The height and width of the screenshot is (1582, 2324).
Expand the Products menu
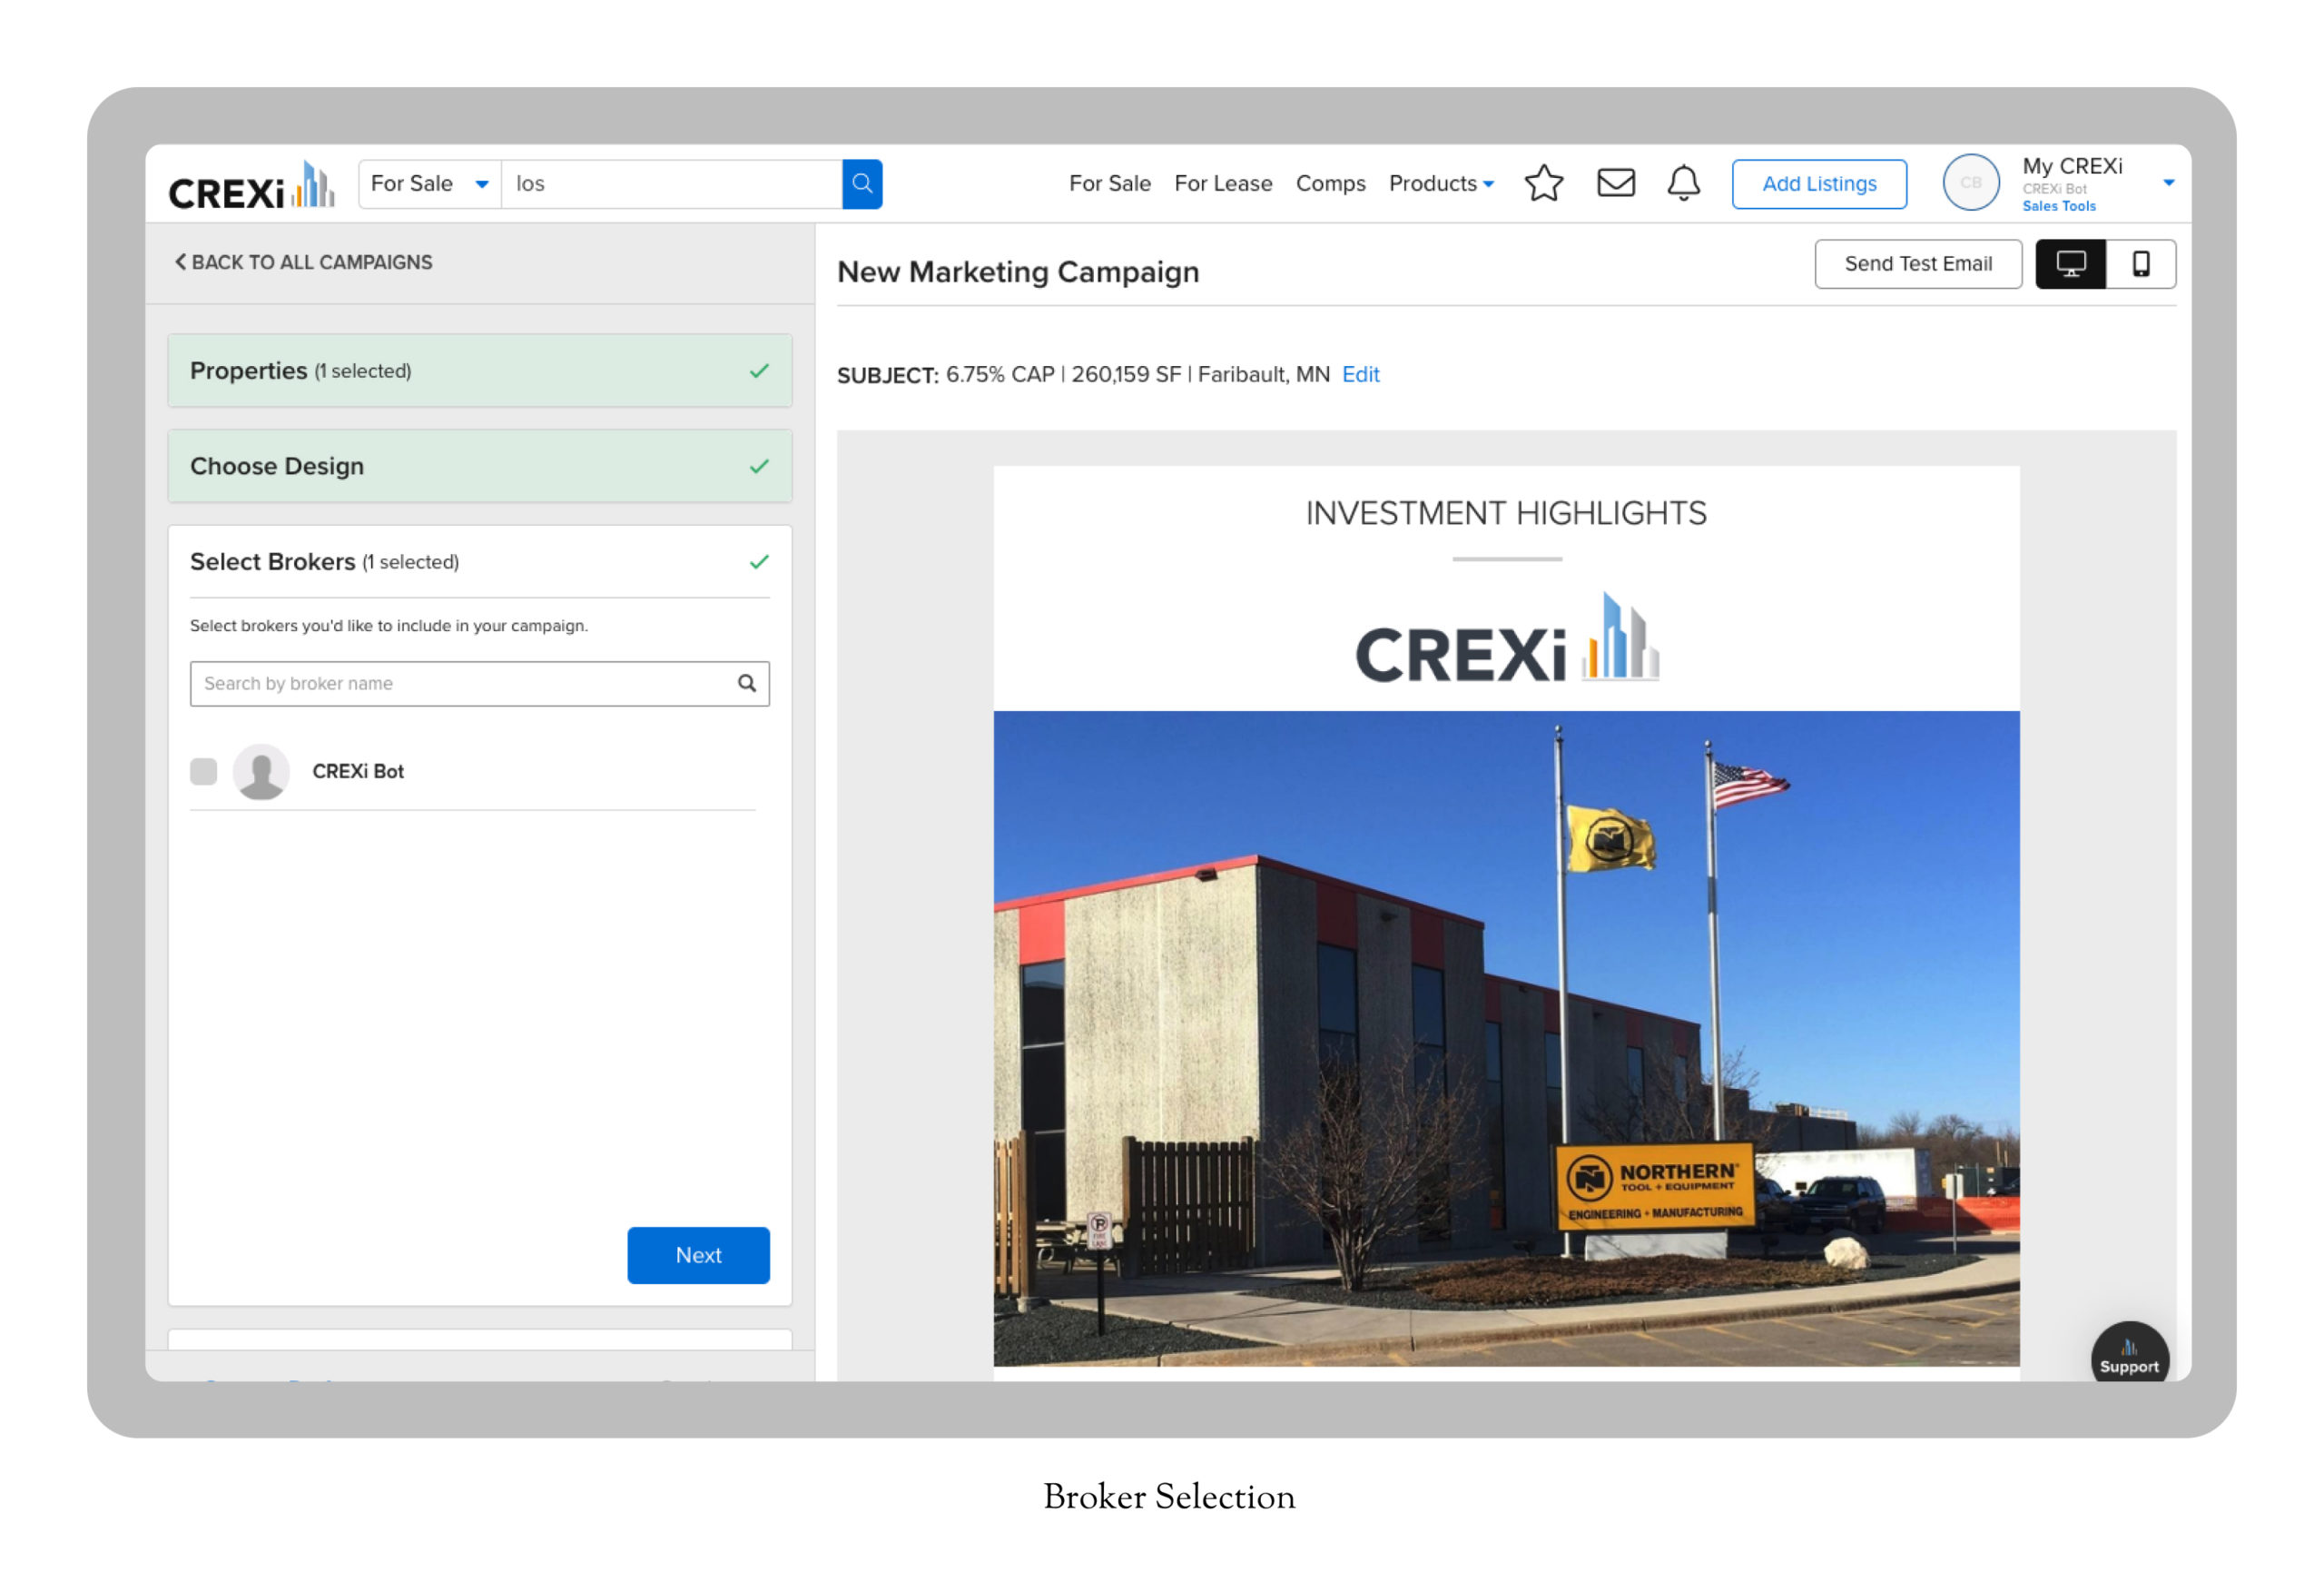pyautogui.click(x=1441, y=184)
